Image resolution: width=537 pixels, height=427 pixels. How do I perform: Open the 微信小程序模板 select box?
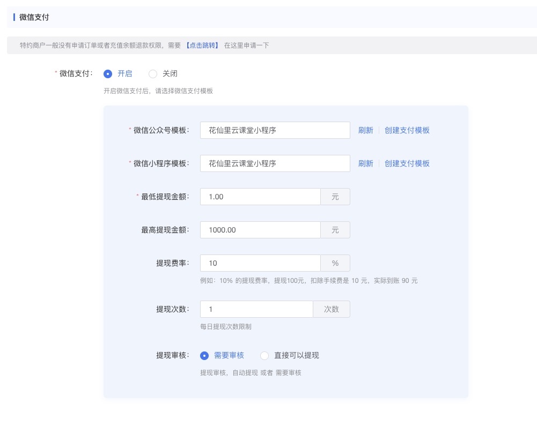pyautogui.click(x=275, y=163)
